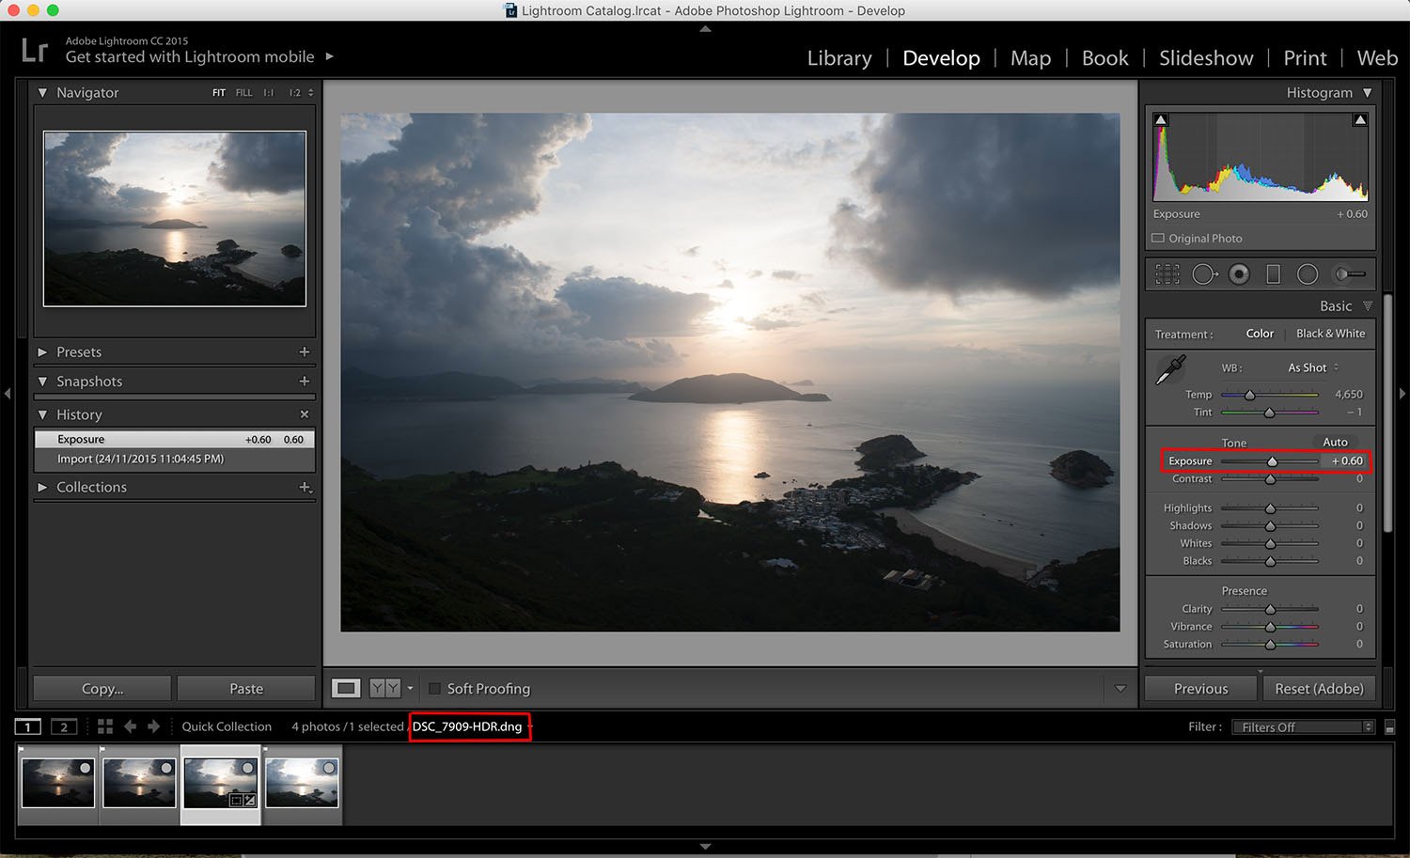
Task: Select the Adjustment Brush tool
Action: [1350, 273]
